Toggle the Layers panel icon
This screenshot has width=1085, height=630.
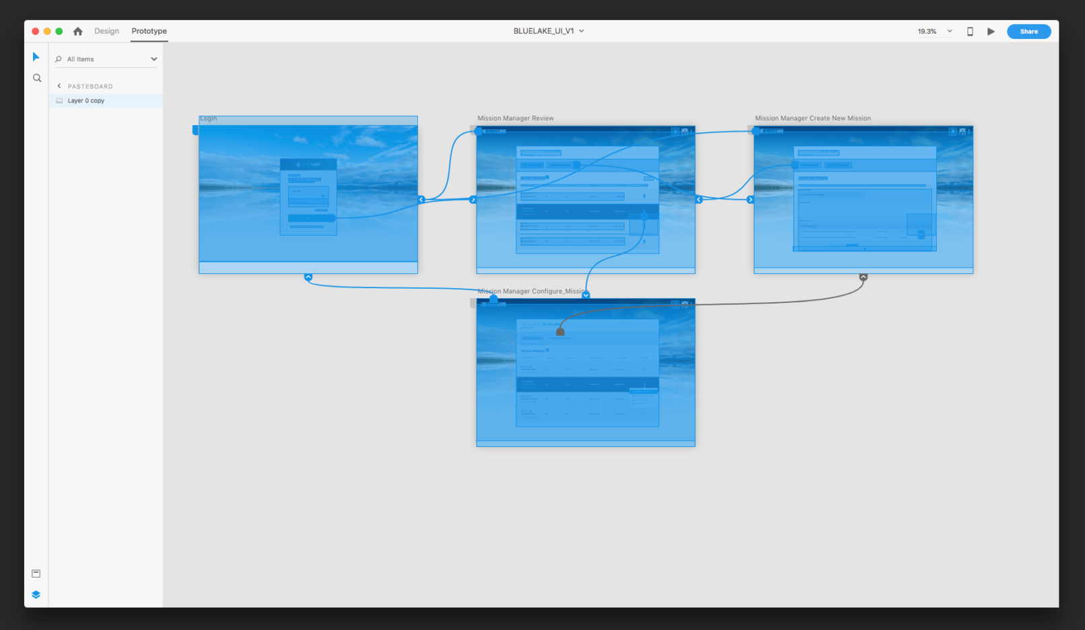point(36,594)
